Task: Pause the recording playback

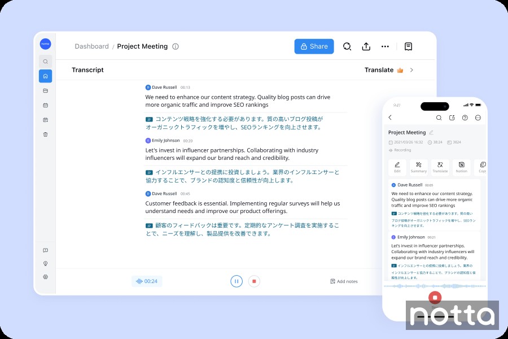Action: pyautogui.click(x=236, y=281)
